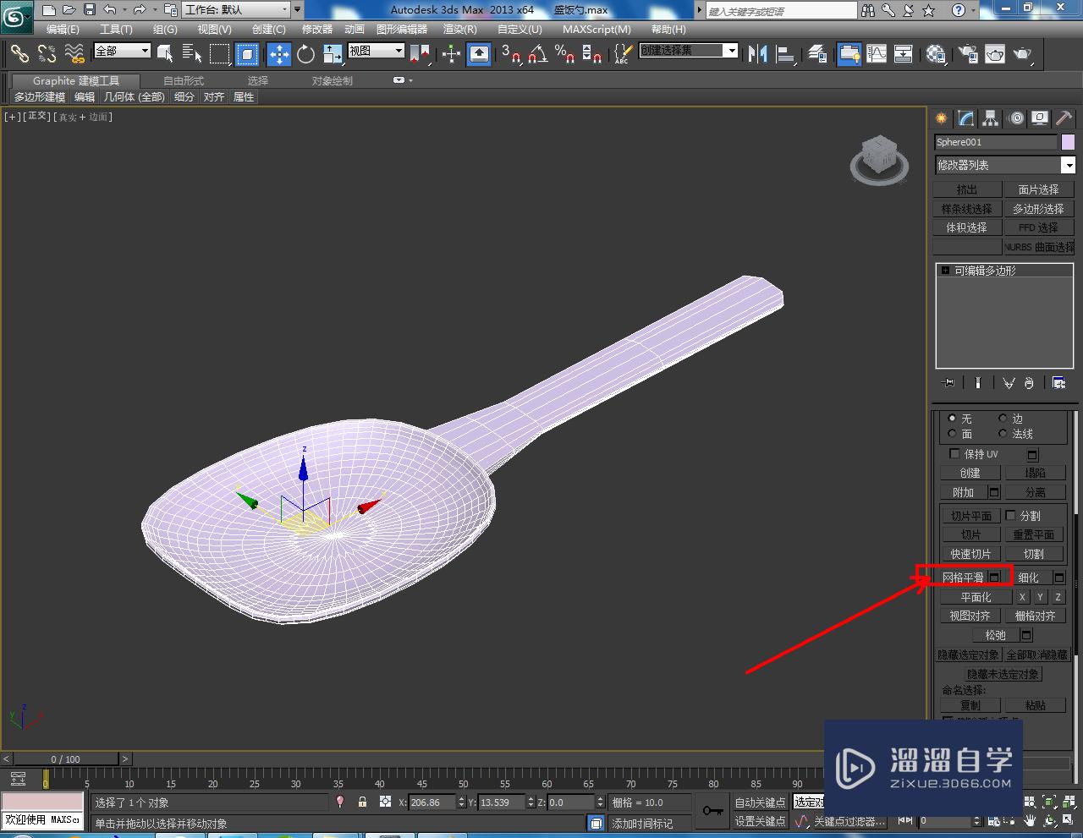Open the 编辑(E) menu
This screenshot has height=838, width=1083.
(x=63, y=29)
